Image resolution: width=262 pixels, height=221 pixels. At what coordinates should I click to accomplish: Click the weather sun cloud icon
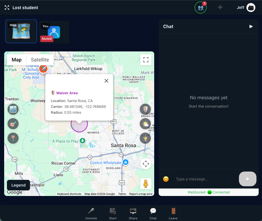tap(145, 124)
